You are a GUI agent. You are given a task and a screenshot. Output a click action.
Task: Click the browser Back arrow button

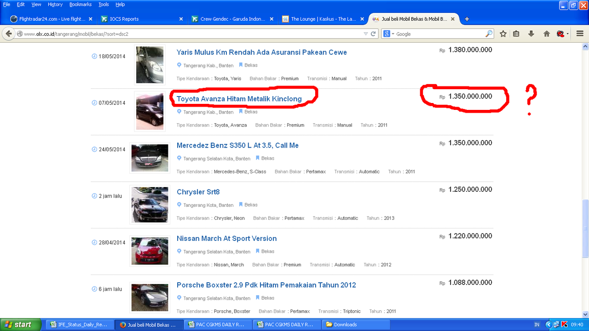click(9, 34)
